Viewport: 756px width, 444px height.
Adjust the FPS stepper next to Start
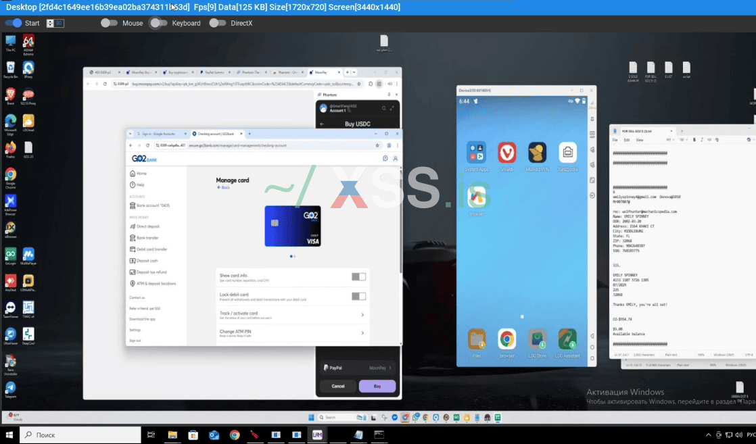point(50,23)
